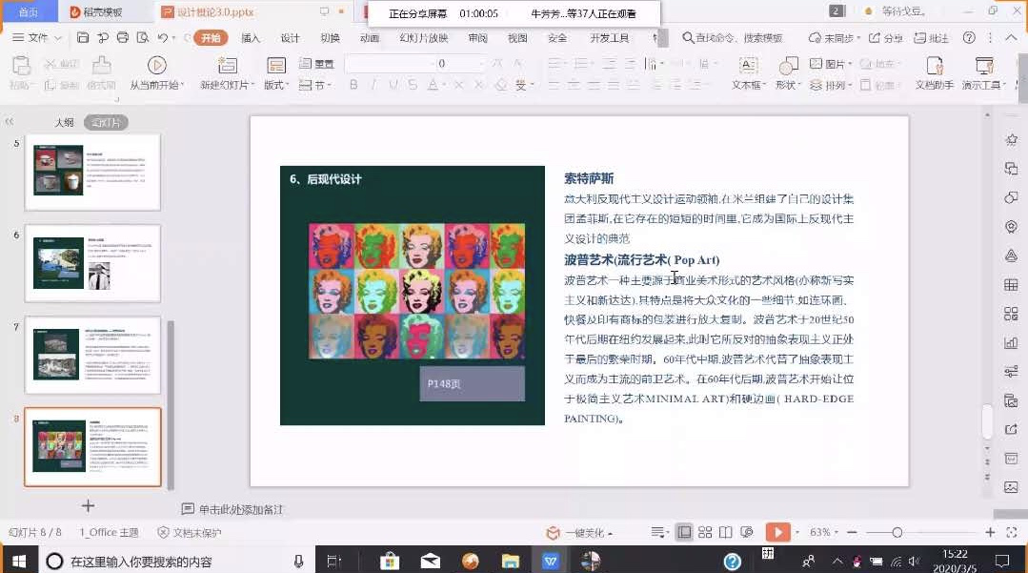The height and width of the screenshot is (573, 1028).
Task: Switch the left panel to 幻灯片 slides view
Action: 106,123
